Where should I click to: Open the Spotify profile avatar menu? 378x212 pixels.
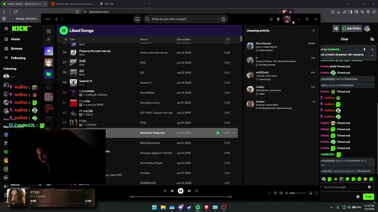coord(287,19)
